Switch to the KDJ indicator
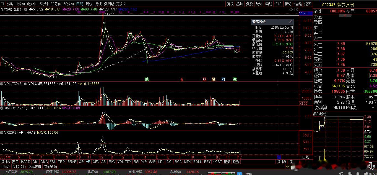Image resolution: width=377 pixels, height=175 pixels. (x=161, y=162)
